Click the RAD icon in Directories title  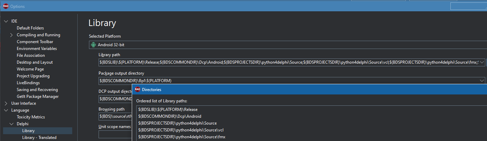(x=138, y=90)
